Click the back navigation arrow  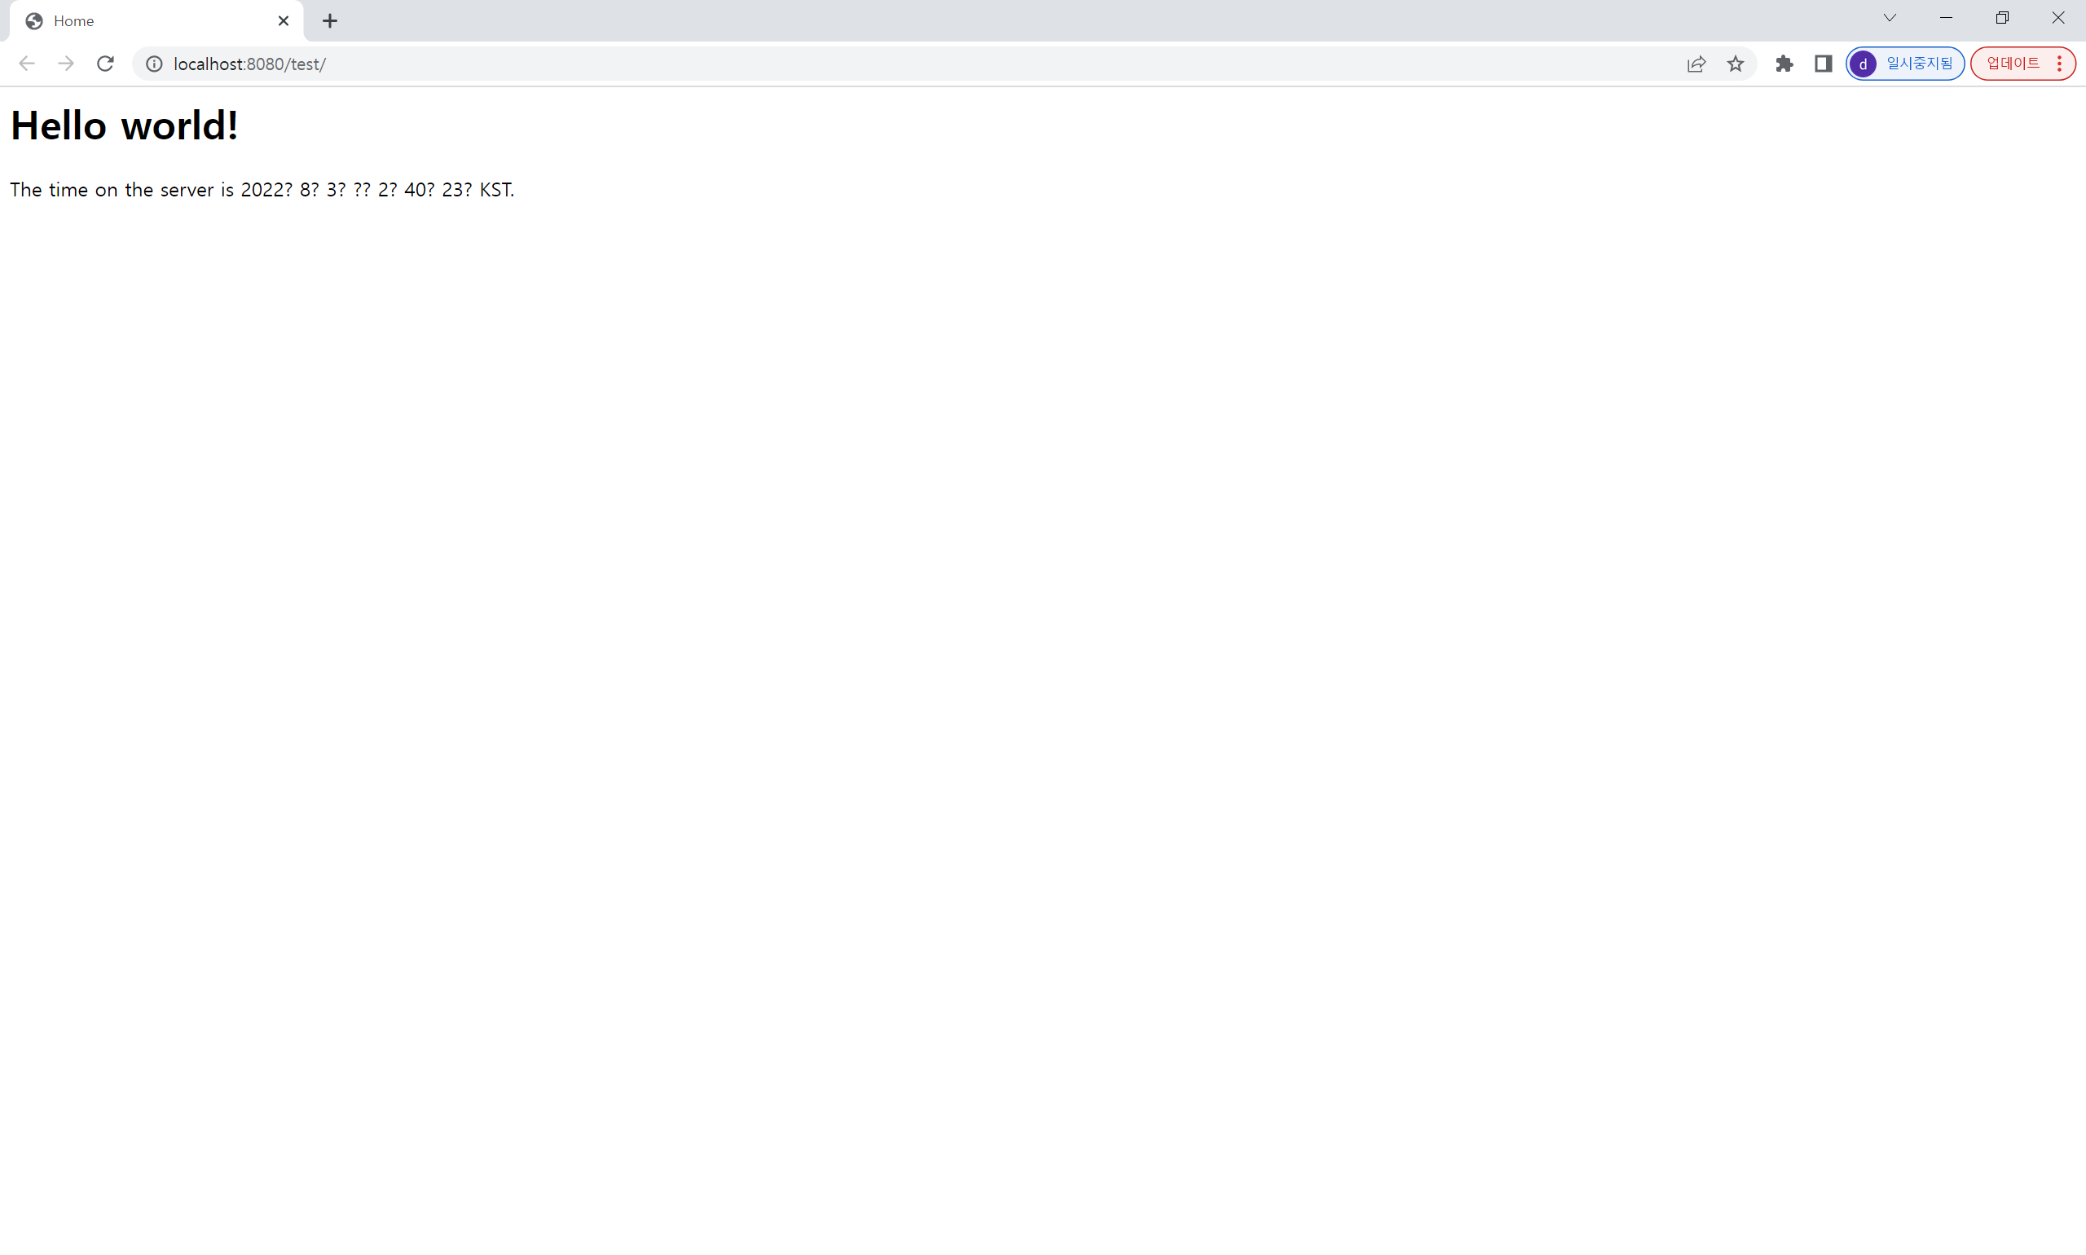pyautogui.click(x=26, y=64)
